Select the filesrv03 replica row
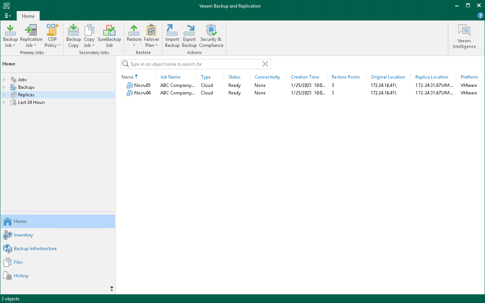Screen dimensions: 485x303 click(x=142, y=85)
